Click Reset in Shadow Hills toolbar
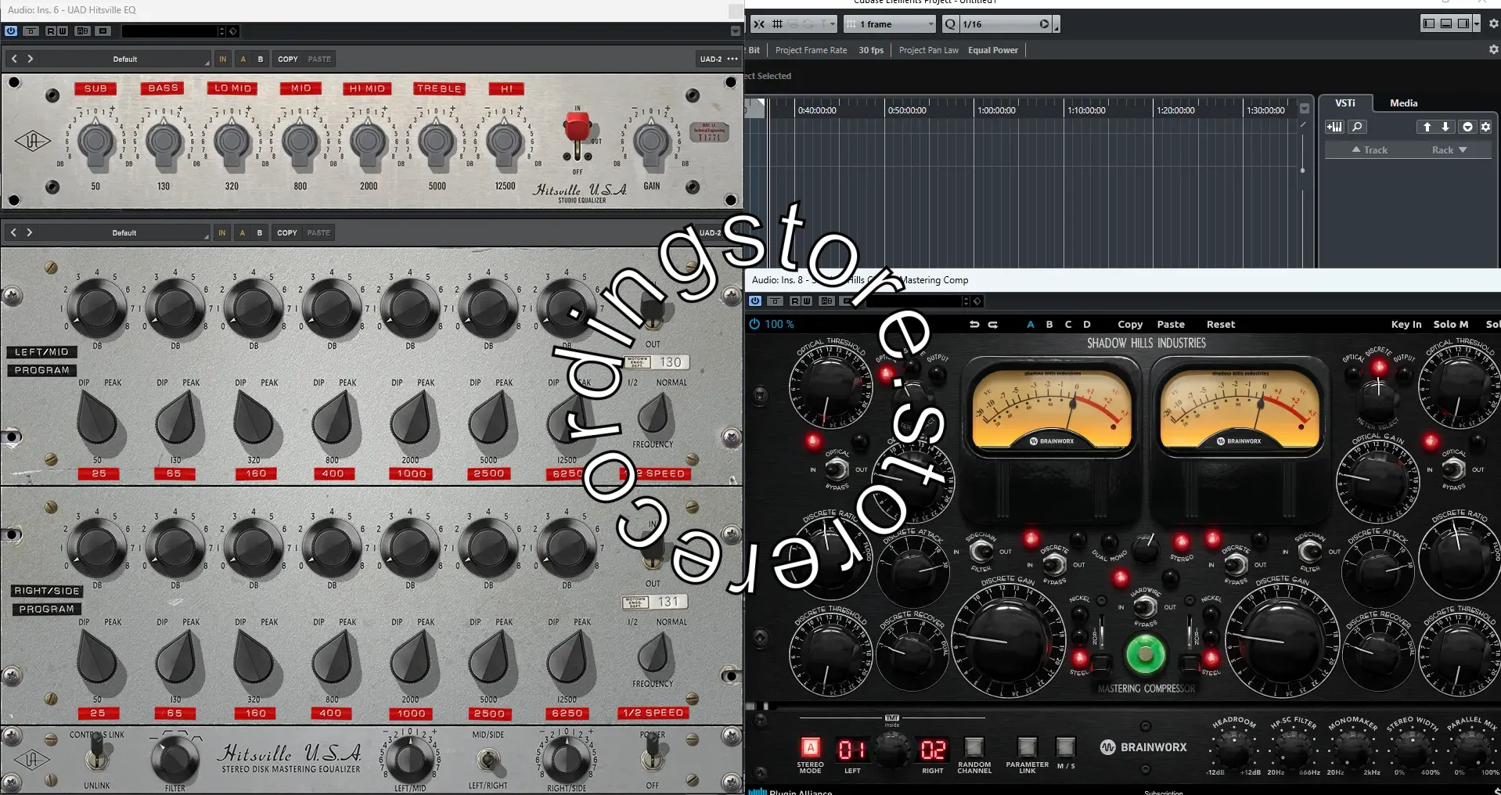The height and width of the screenshot is (795, 1501). coord(1220,324)
